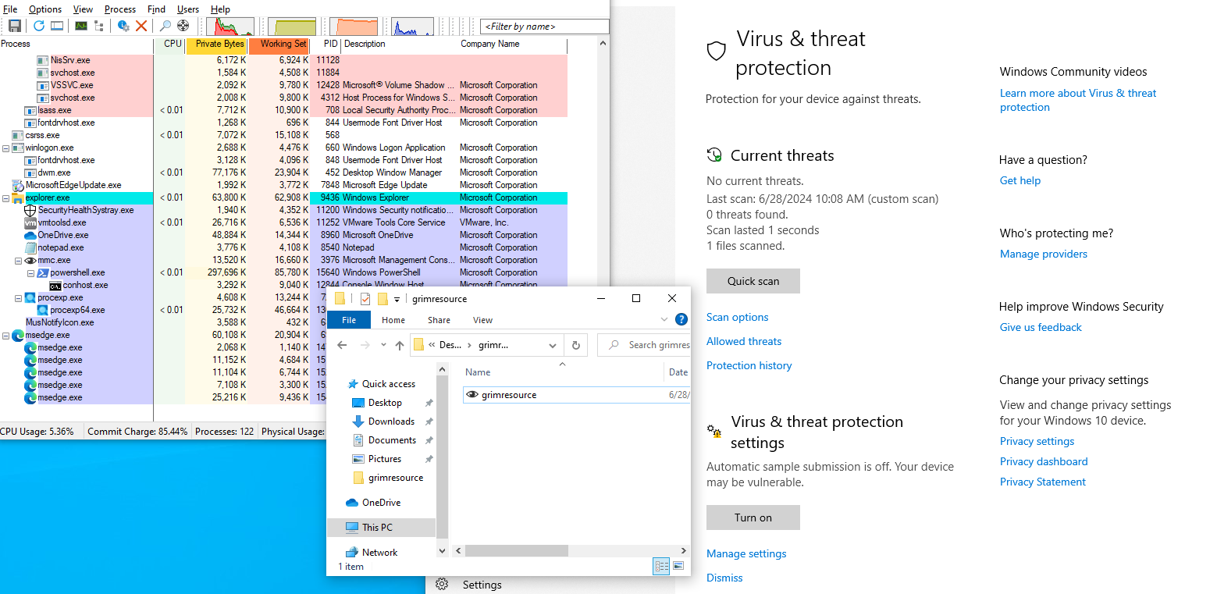Click the Refresh Now toolbar icon
This screenshot has width=1217, height=594.
39,26
